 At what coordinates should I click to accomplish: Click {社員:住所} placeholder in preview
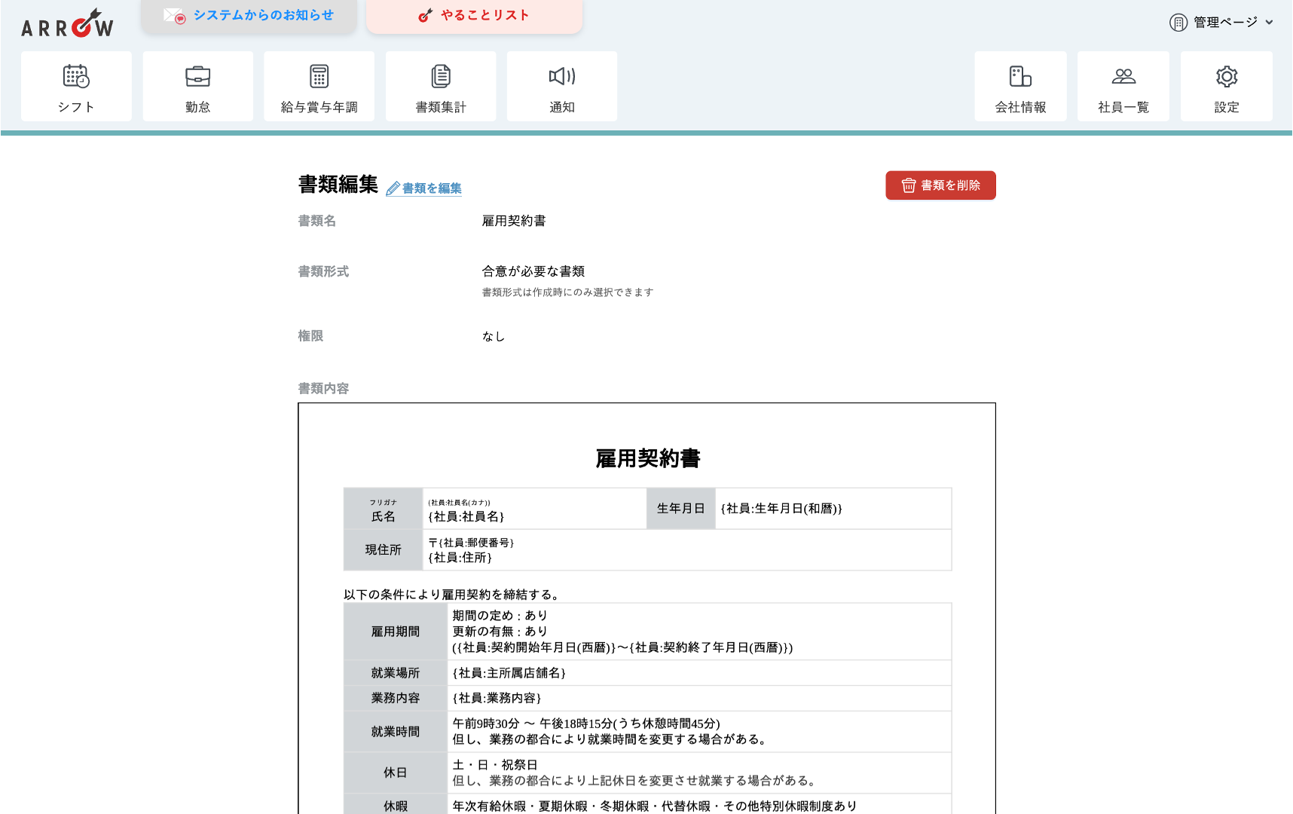[x=460, y=558]
